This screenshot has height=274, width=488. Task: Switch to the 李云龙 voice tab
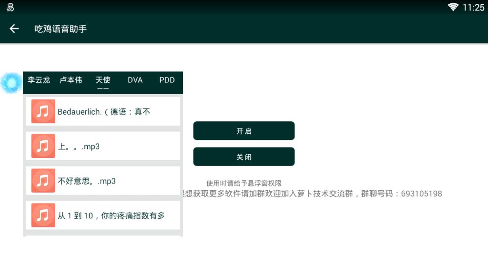[x=38, y=80]
